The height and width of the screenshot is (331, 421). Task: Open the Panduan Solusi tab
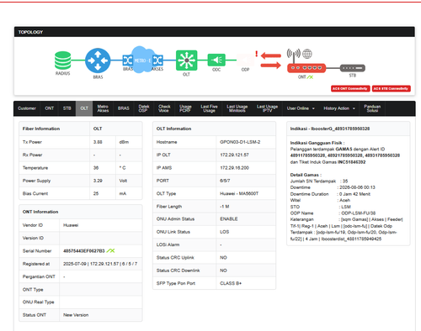372,108
